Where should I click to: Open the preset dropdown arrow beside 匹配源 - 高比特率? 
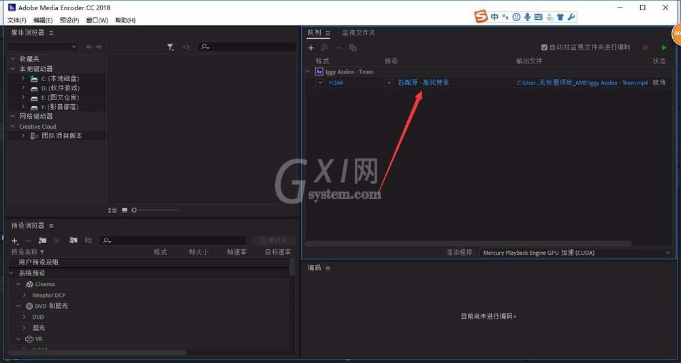[389, 82]
